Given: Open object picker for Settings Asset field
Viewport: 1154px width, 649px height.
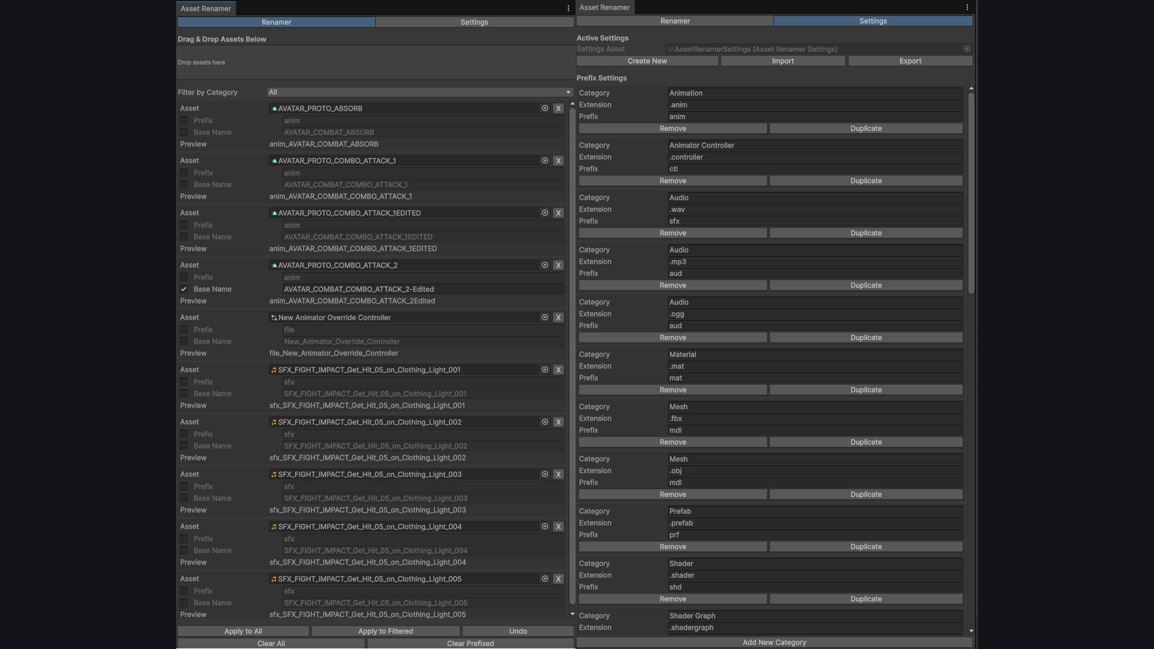Looking at the screenshot, I should coord(967,49).
